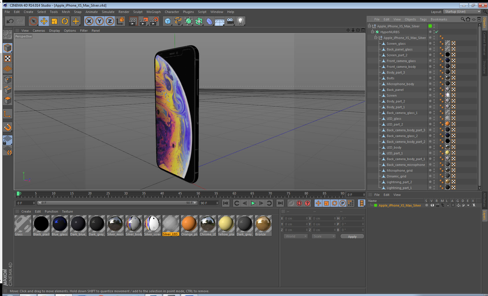
Task: Open viewport Cameras menu
Action: point(39,31)
